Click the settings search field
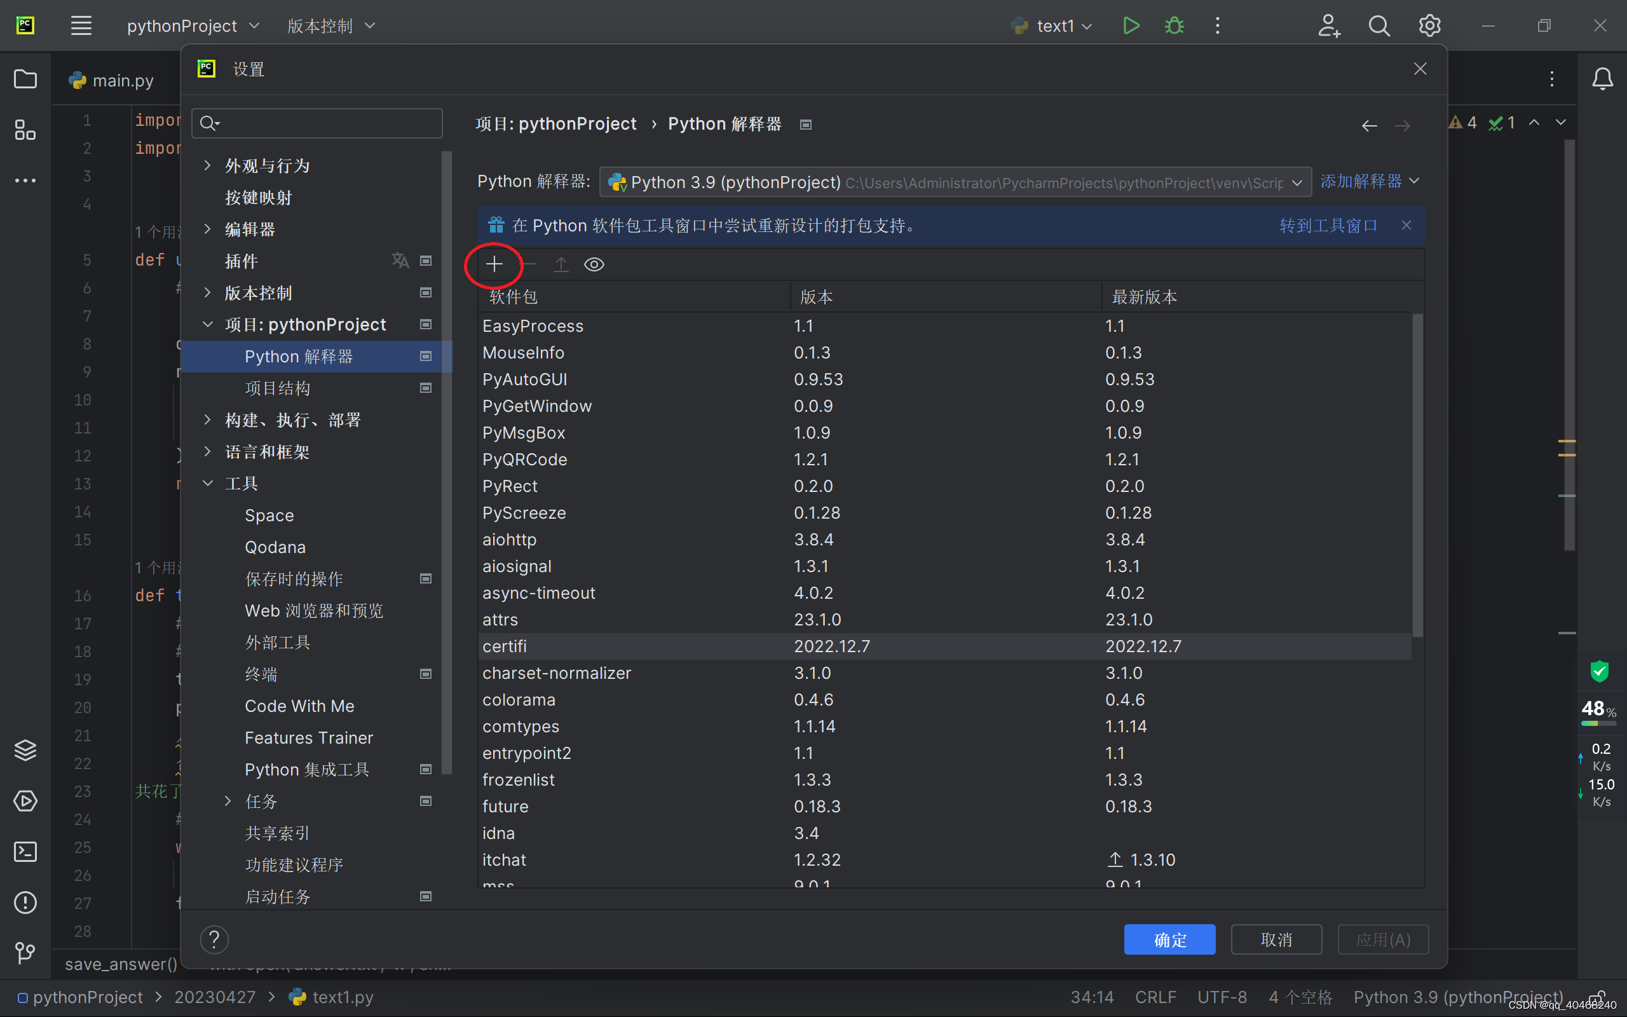Image resolution: width=1627 pixels, height=1017 pixels. tap(317, 123)
